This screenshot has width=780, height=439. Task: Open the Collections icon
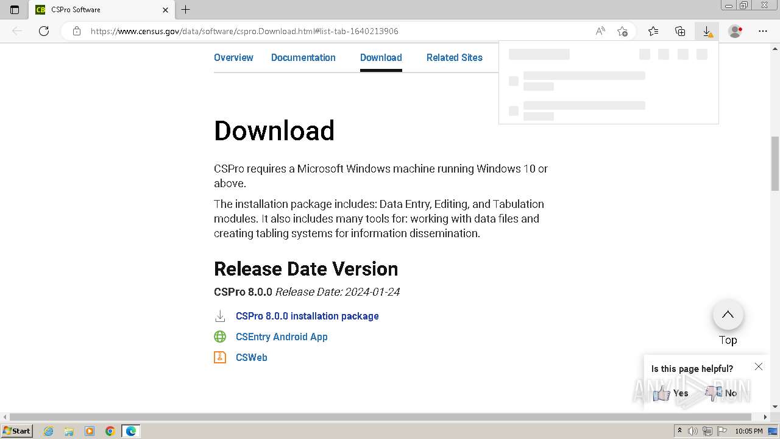tap(680, 31)
